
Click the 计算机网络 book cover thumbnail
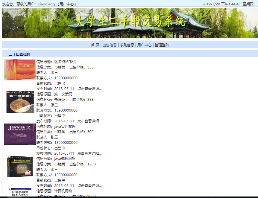(20, 192)
